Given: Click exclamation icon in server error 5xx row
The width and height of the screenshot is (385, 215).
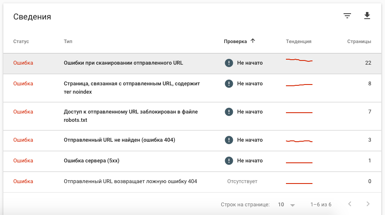Looking at the screenshot, I should point(229,161).
